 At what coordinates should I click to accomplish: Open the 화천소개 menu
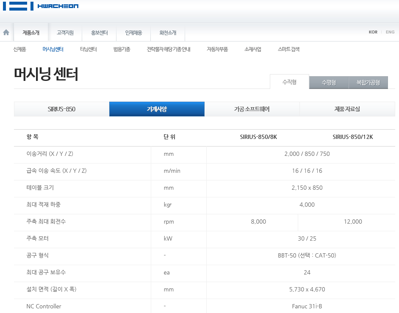168,33
